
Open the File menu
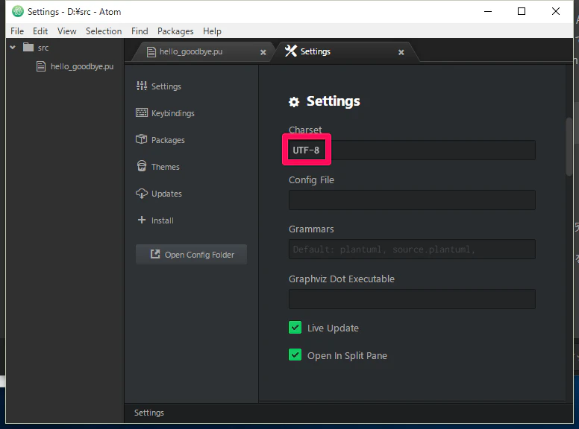17,31
